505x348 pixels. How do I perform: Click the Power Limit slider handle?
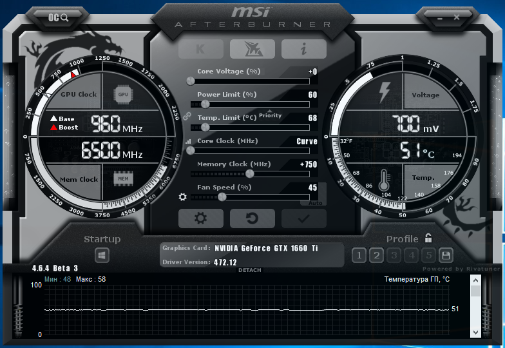[x=205, y=104]
